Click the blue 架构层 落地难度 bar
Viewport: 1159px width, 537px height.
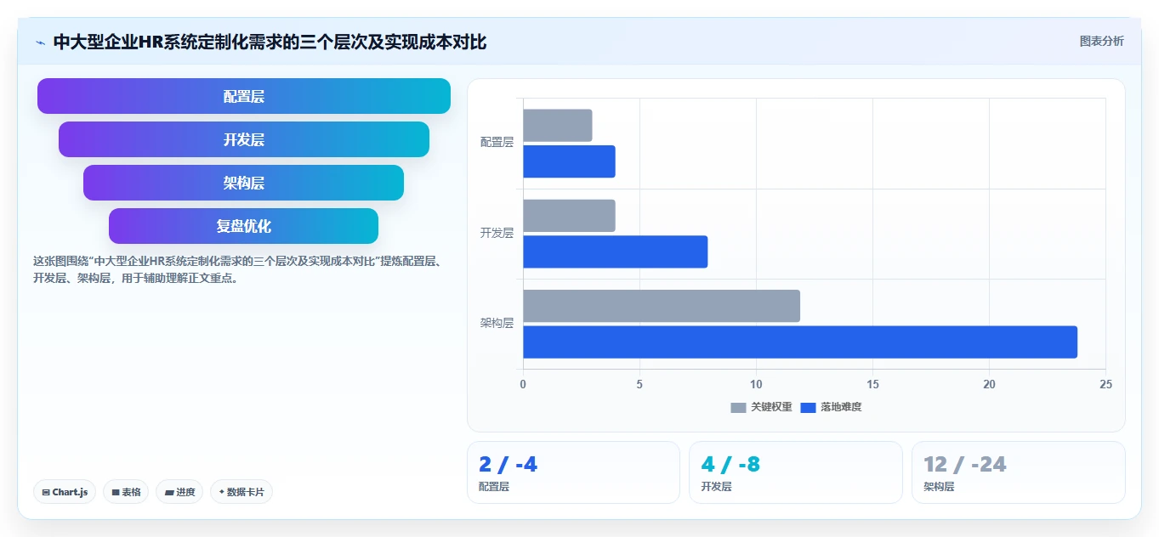tap(800, 342)
